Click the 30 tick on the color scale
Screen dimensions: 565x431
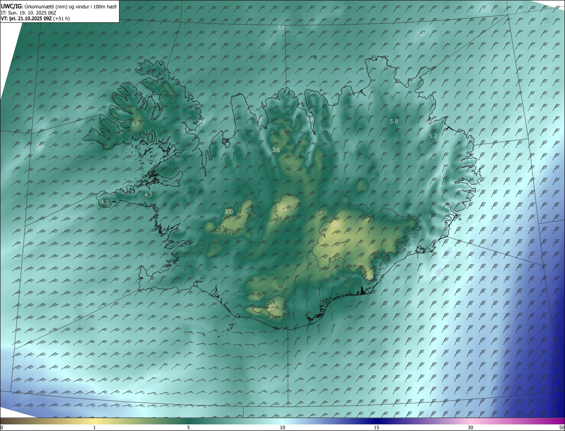click(x=471, y=427)
